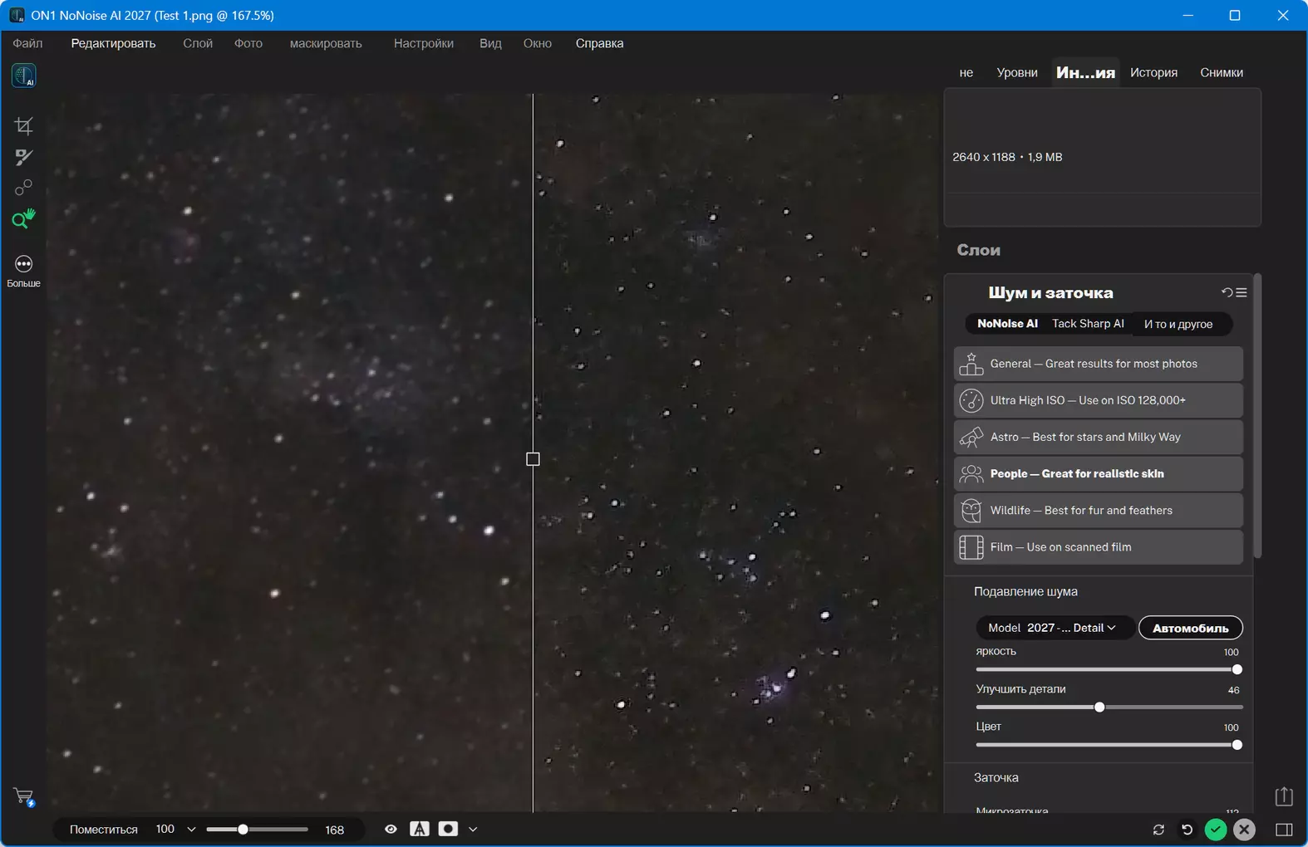Select the Crop tool in the left toolbar
This screenshot has width=1308, height=847.
(x=23, y=126)
